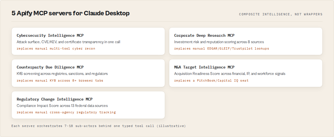Click 'replaces a PitchBook/Capital IQ seat' note

211,80
